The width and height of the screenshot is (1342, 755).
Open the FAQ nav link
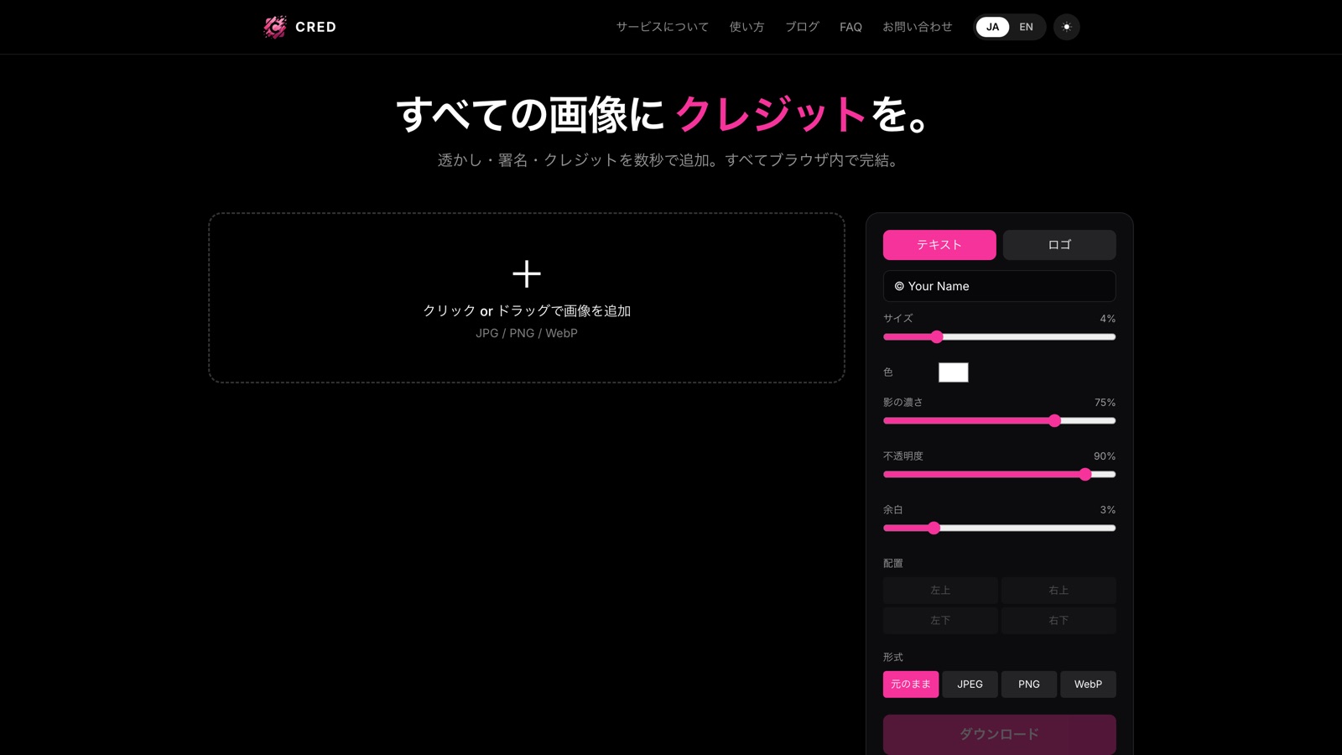click(x=850, y=27)
